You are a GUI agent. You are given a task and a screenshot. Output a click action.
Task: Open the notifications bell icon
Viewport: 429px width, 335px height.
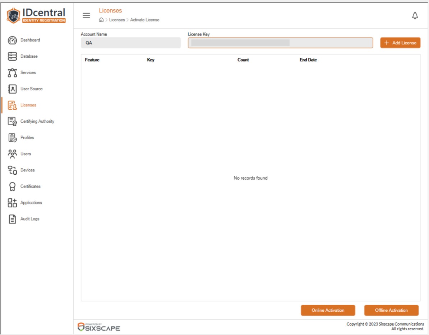pyautogui.click(x=415, y=15)
